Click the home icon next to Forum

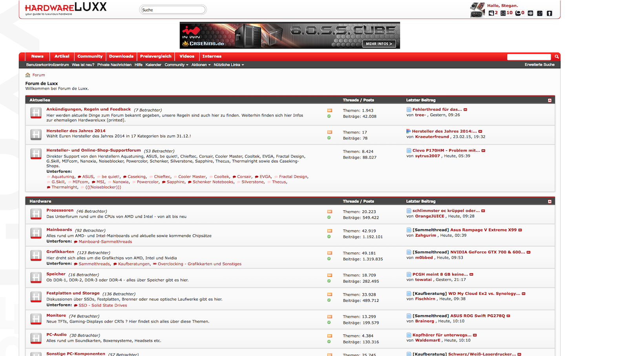pyautogui.click(x=28, y=75)
